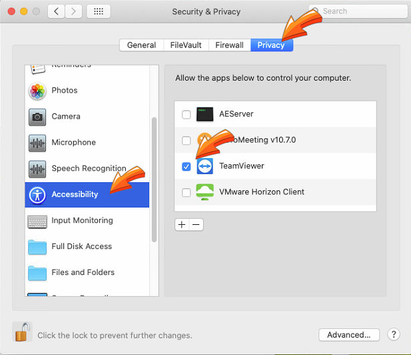Select the AEServer app row
Screen dimensions: 411x355
click(275, 114)
